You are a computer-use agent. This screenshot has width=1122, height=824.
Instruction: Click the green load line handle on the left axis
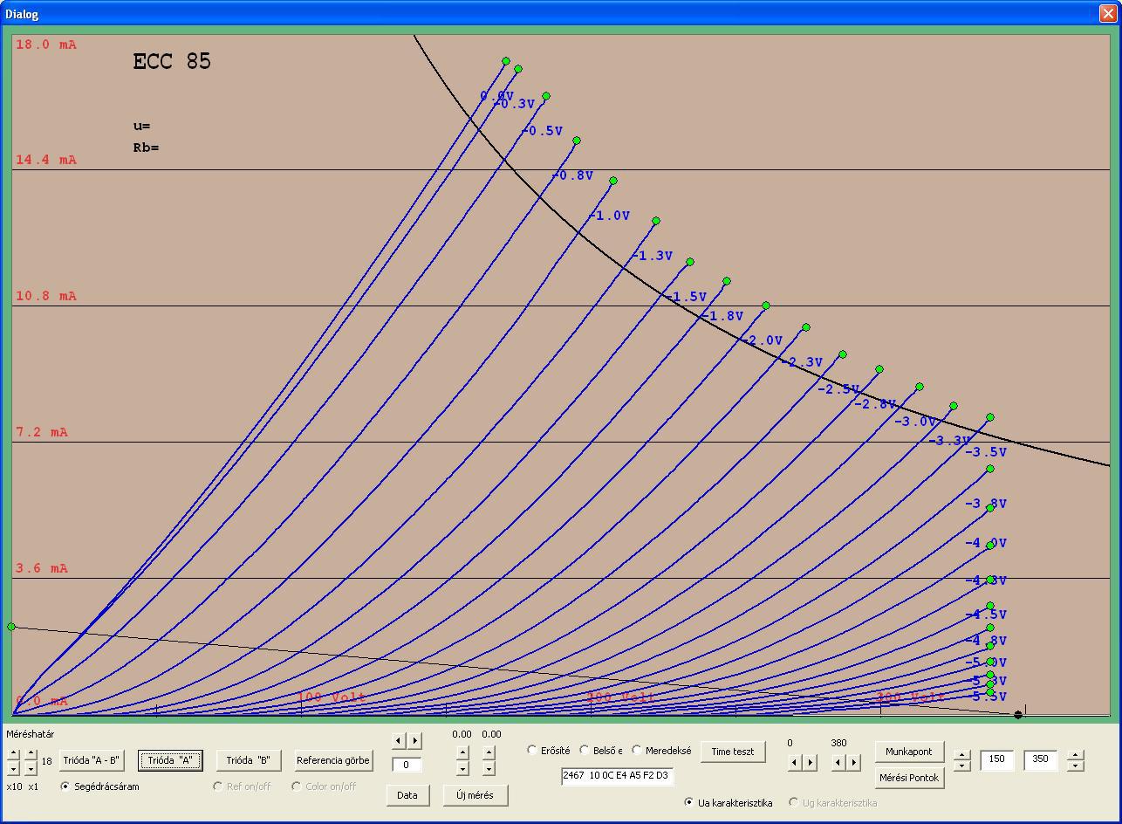11,627
